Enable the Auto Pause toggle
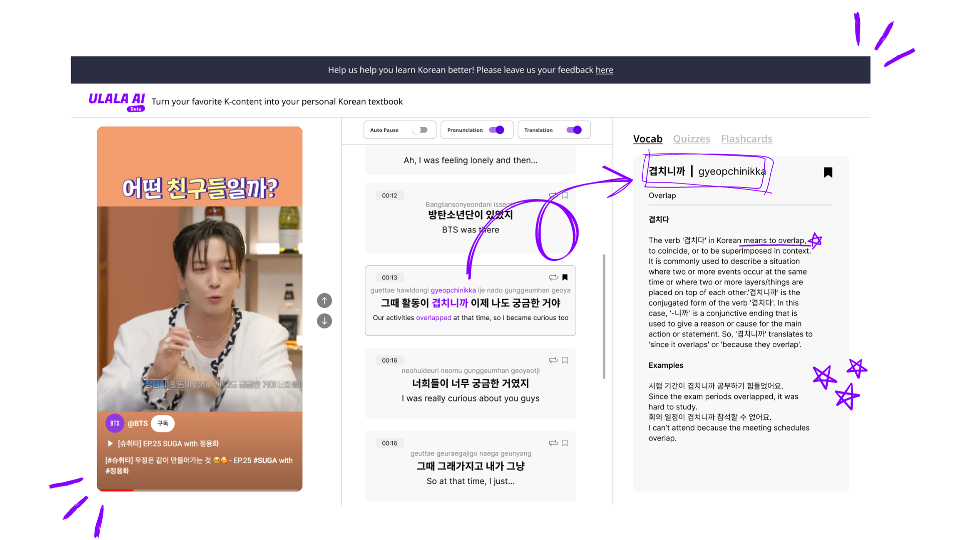The height and width of the screenshot is (540, 961). click(420, 130)
